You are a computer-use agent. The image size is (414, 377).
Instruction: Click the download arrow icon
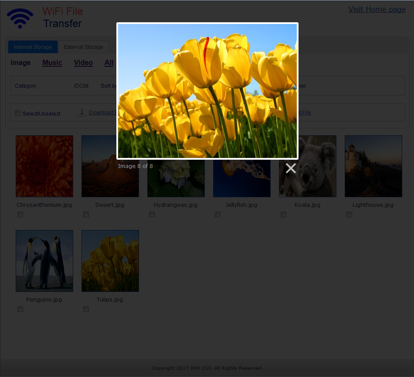click(81, 113)
